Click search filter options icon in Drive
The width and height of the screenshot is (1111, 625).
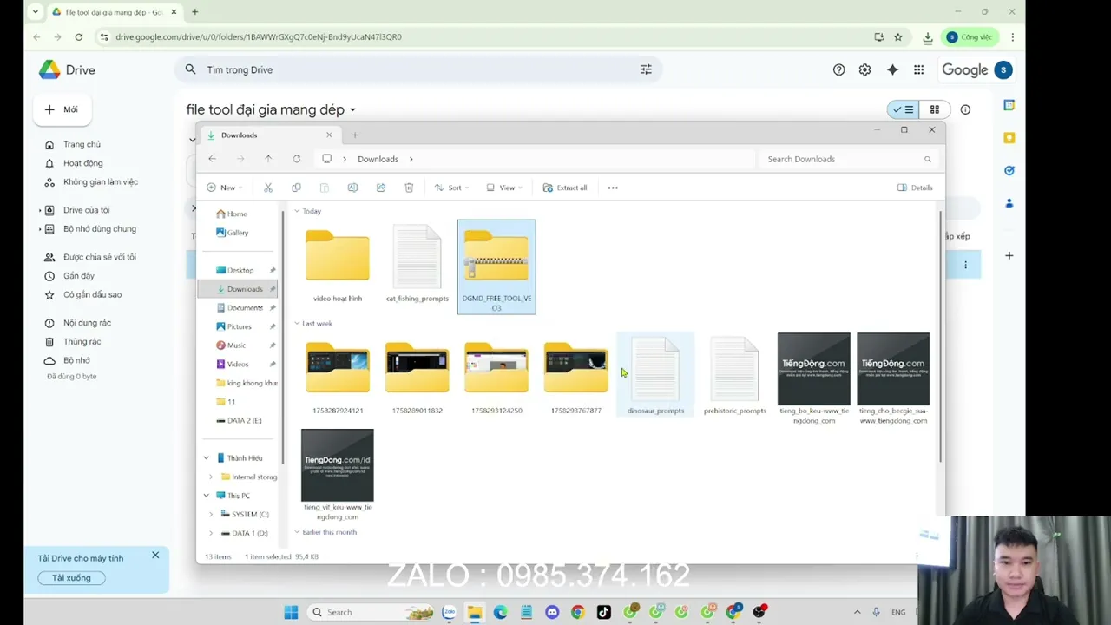646,69
